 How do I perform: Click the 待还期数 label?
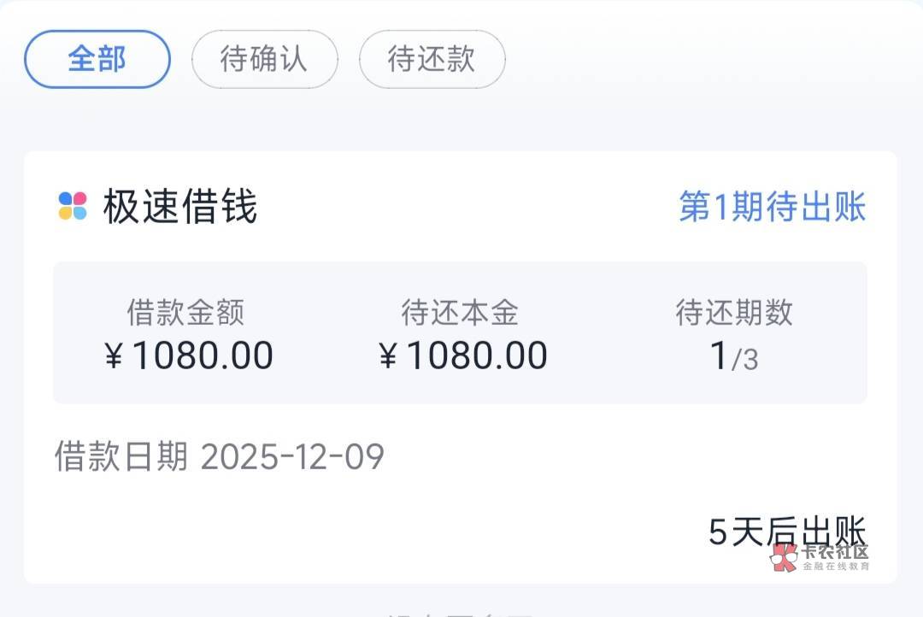coord(734,313)
